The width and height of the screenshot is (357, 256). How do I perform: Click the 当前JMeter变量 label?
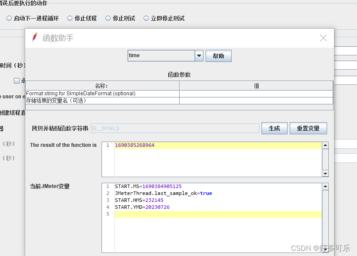(x=49, y=186)
